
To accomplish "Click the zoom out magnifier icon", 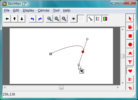I will point(49,19).
